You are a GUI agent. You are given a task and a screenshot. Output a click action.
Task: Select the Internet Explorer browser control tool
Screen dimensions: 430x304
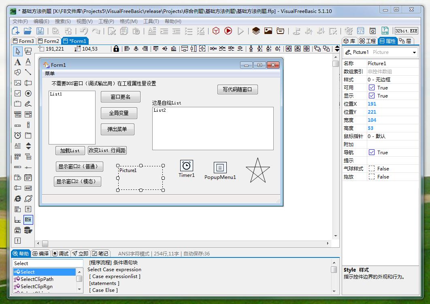[x=17, y=198]
